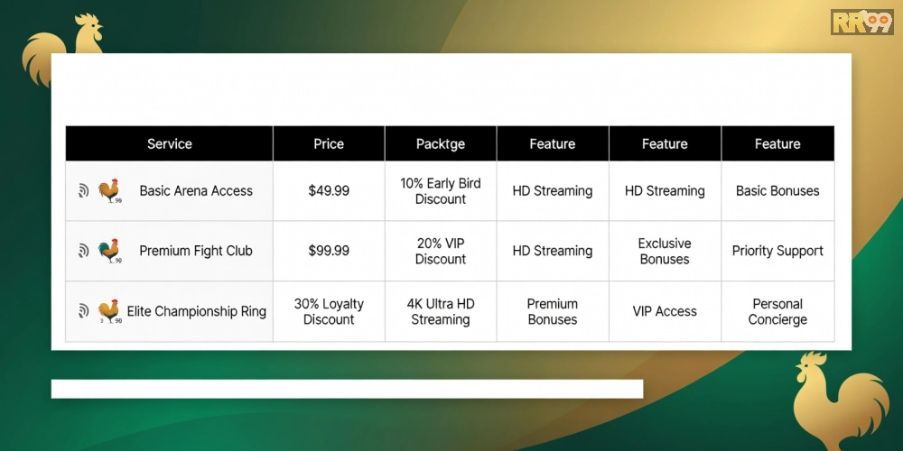Click the rooster icon beside Basic Arena Access

[x=109, y=190]
